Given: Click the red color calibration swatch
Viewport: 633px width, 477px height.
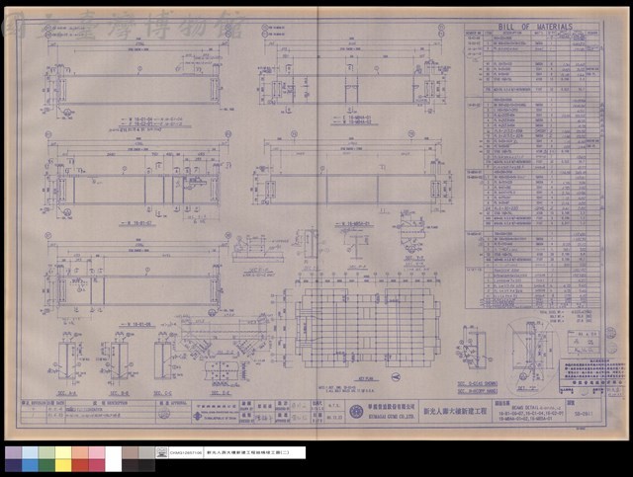Looking at the screenshot, I should tap(80, 465).
